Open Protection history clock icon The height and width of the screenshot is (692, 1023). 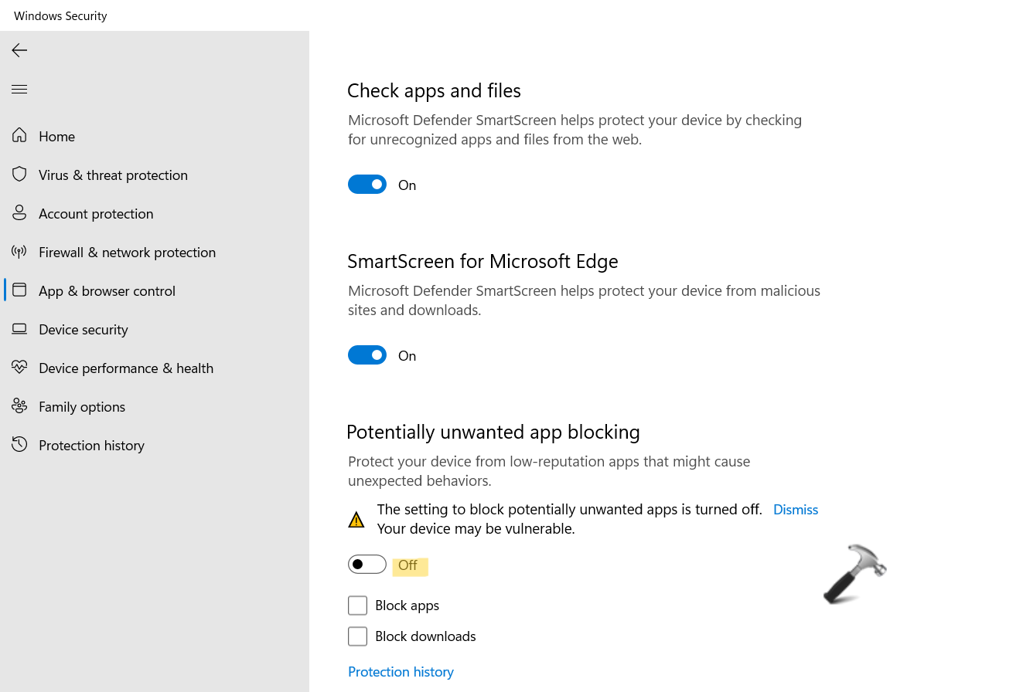[19, 445]
